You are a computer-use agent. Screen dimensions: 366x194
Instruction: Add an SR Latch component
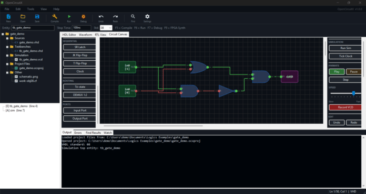coord(80,47)
